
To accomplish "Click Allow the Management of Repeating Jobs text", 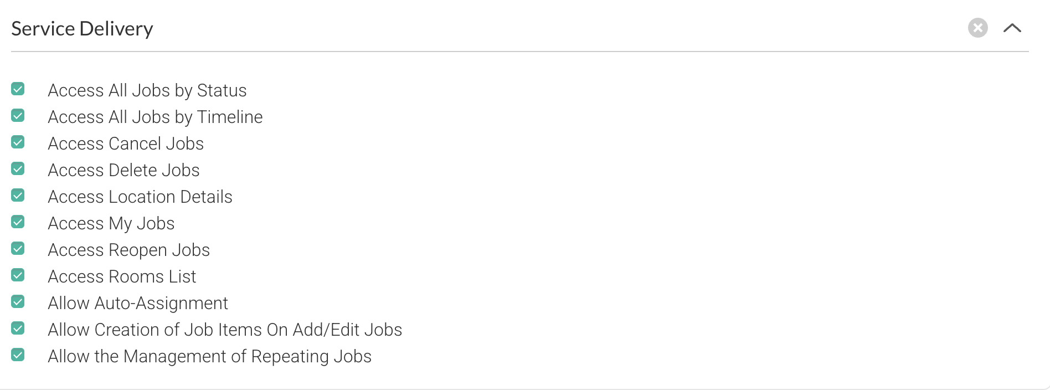I will [x=209, y=356].
